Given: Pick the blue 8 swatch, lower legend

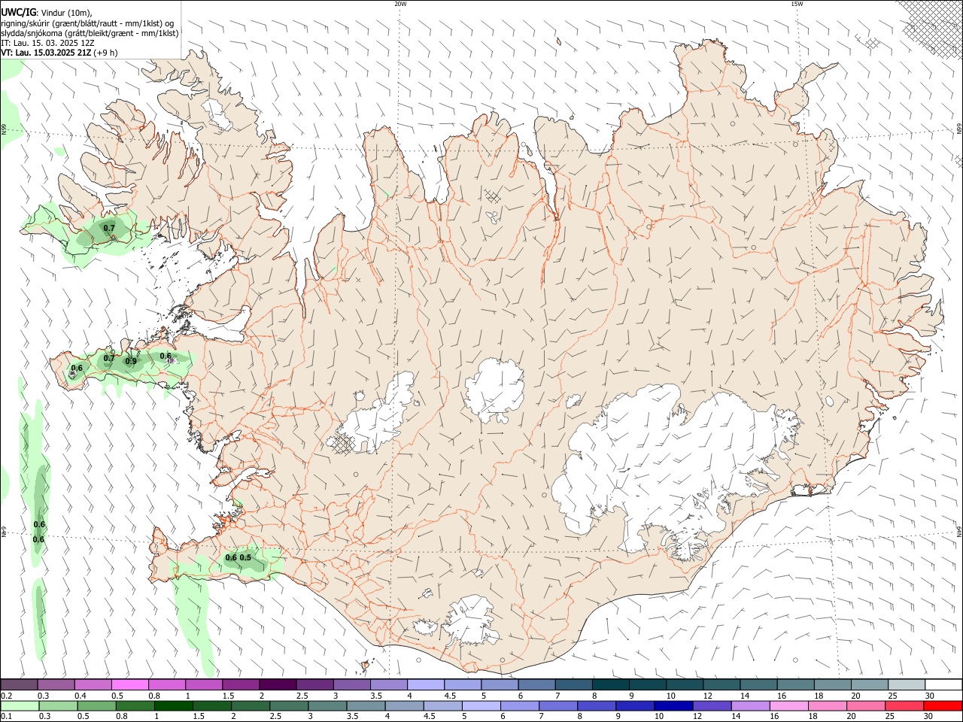Looking at the screenshot, I should 597,705.
